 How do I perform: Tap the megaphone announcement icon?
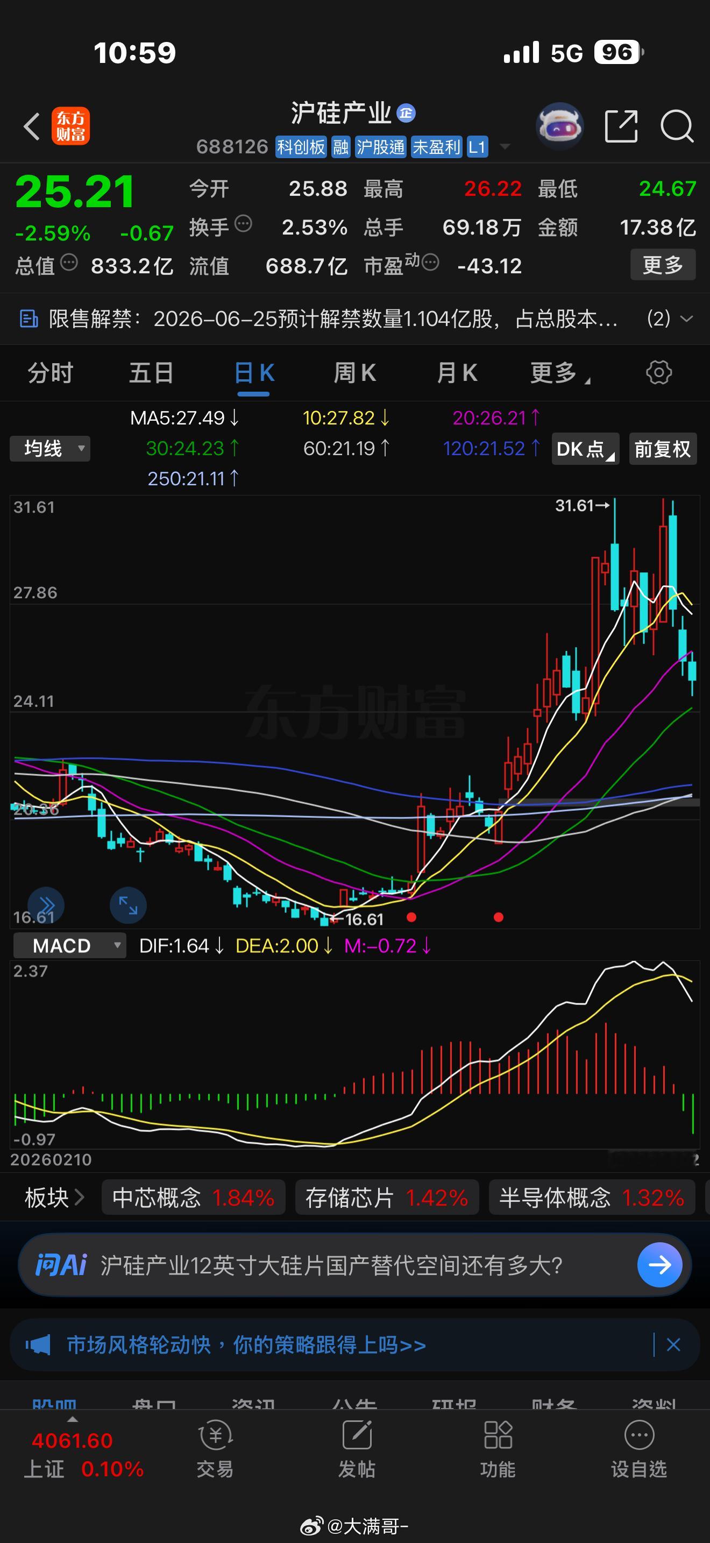pos(38,1344)
